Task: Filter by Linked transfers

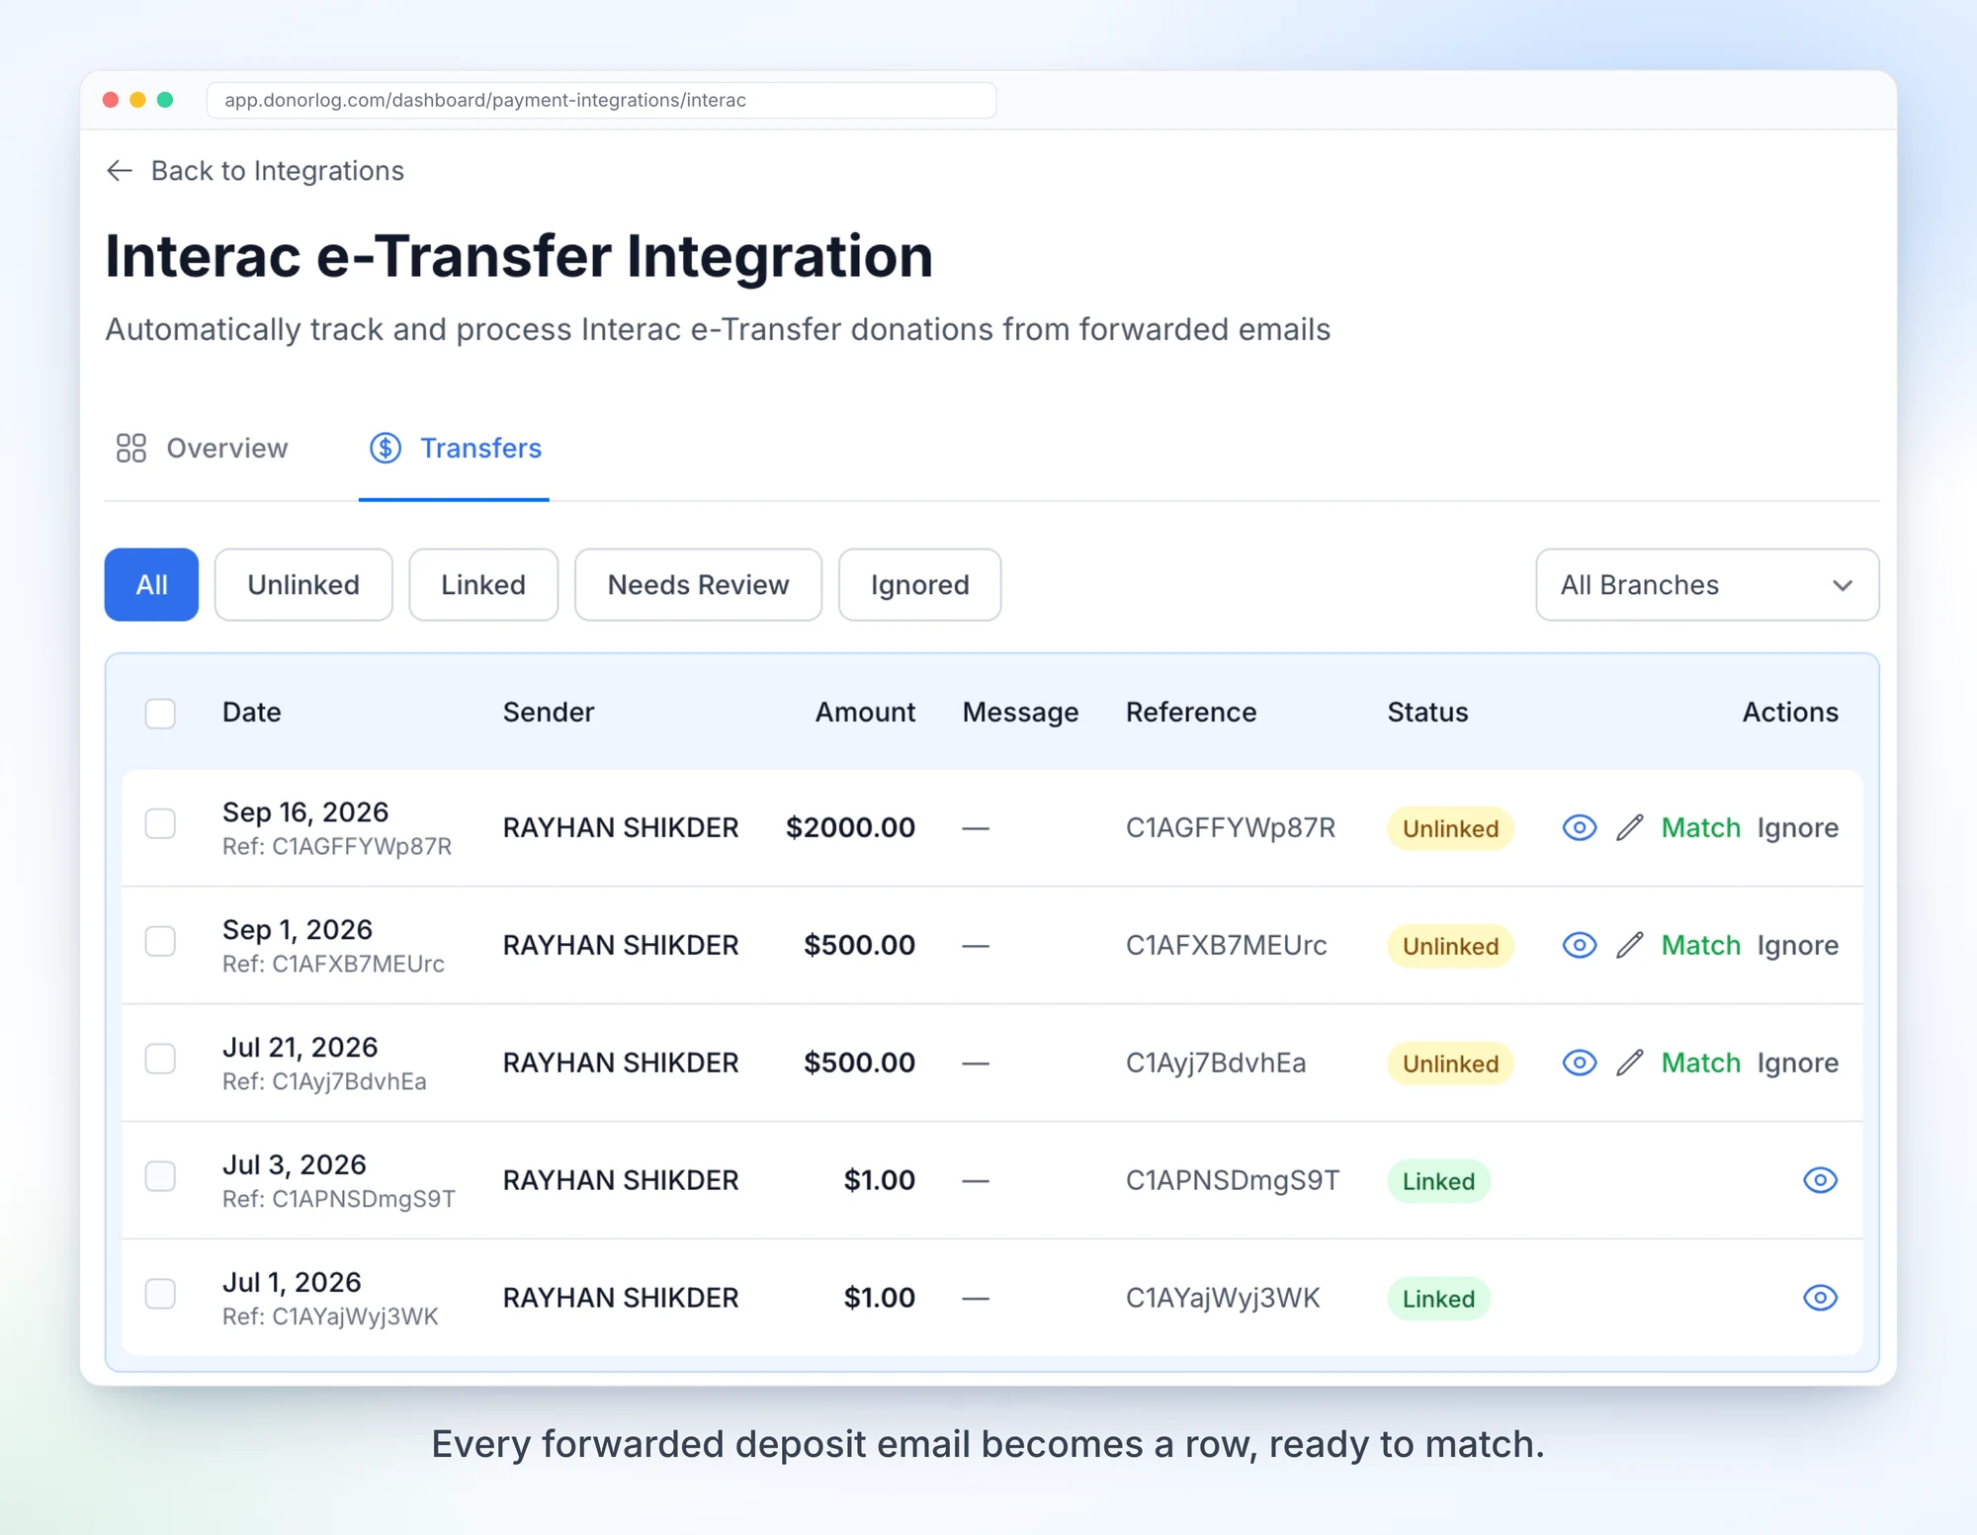Action: 483,585
